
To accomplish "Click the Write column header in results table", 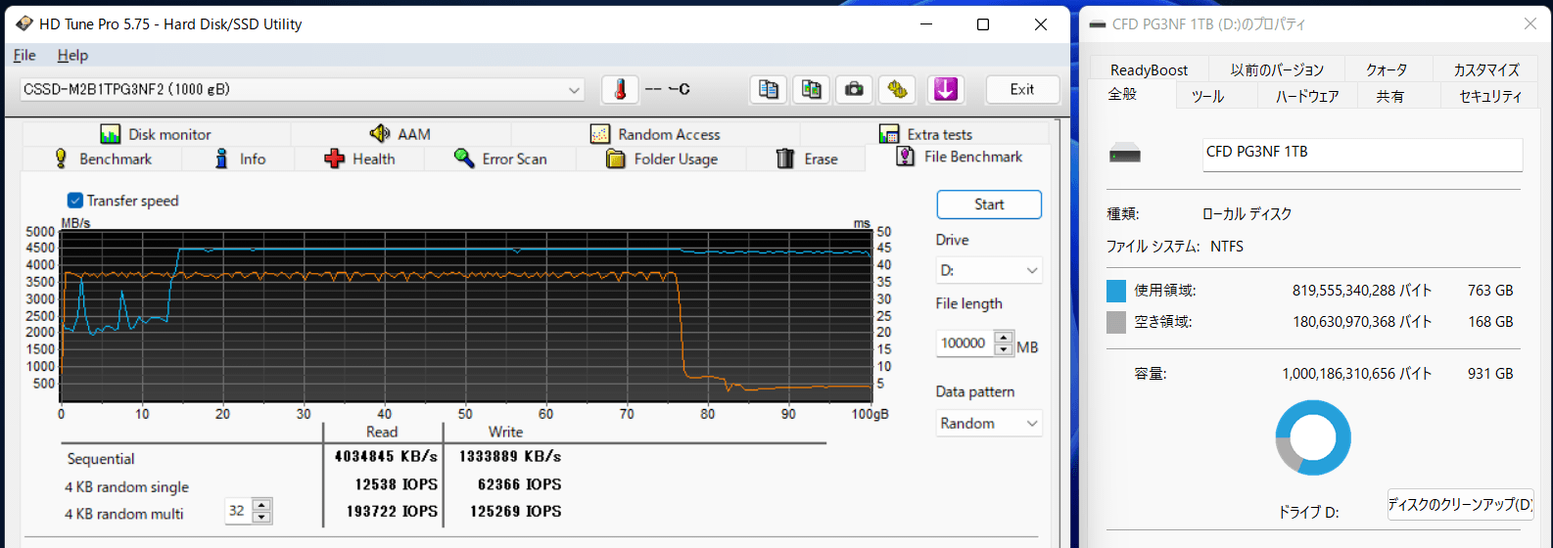I will tap(506, 432).
